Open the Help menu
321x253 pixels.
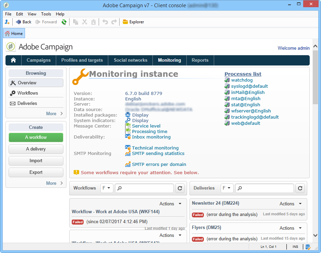point(60,14)
